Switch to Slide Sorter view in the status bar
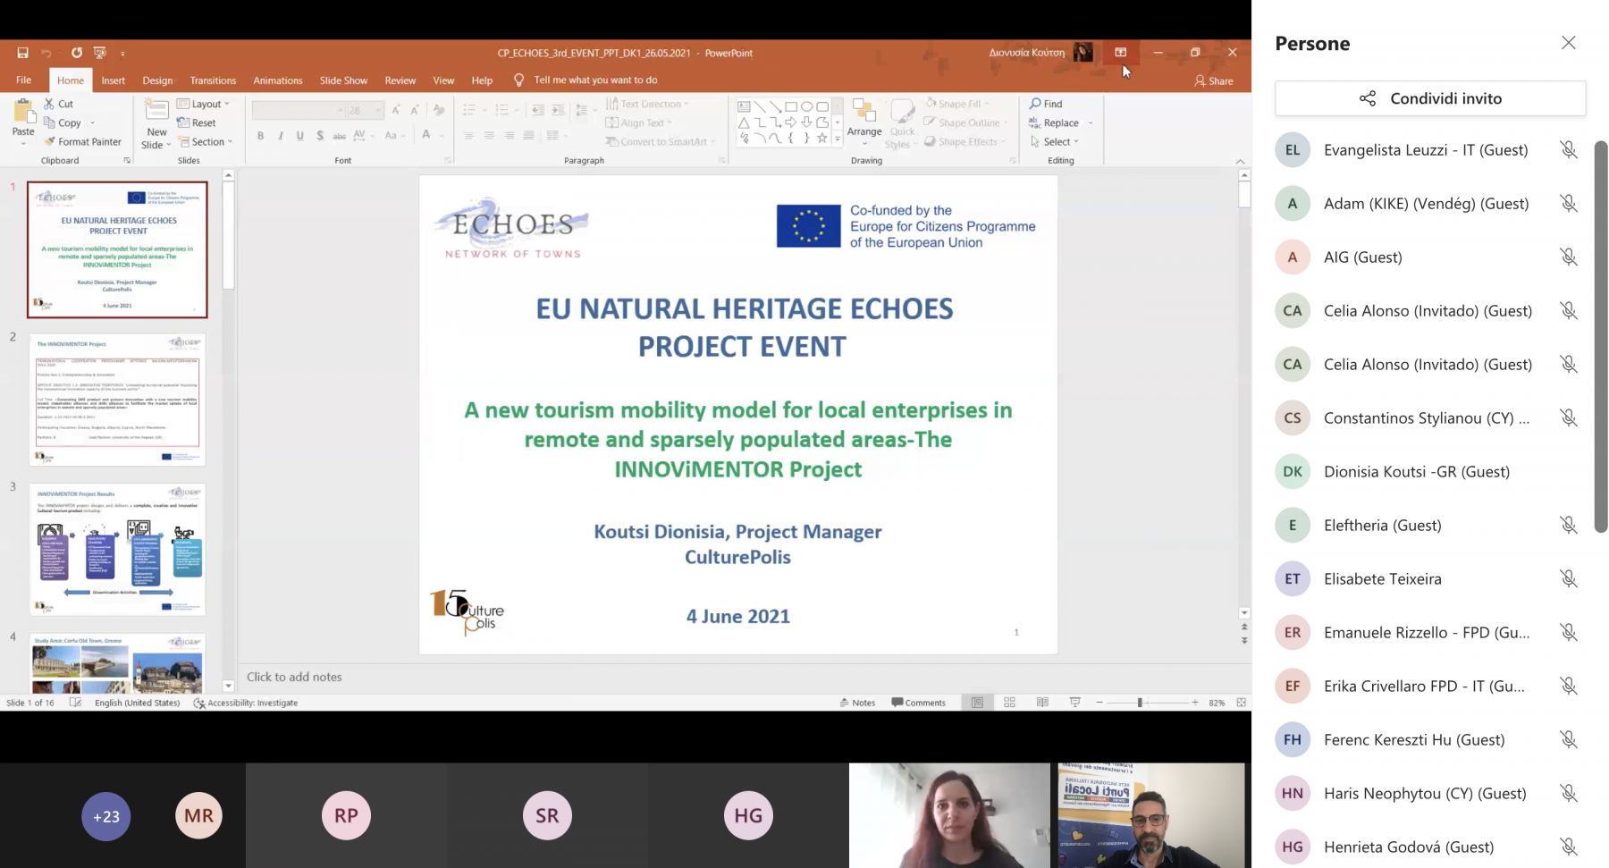Viewport: 1609px width, 868px height. point(1010,703)
